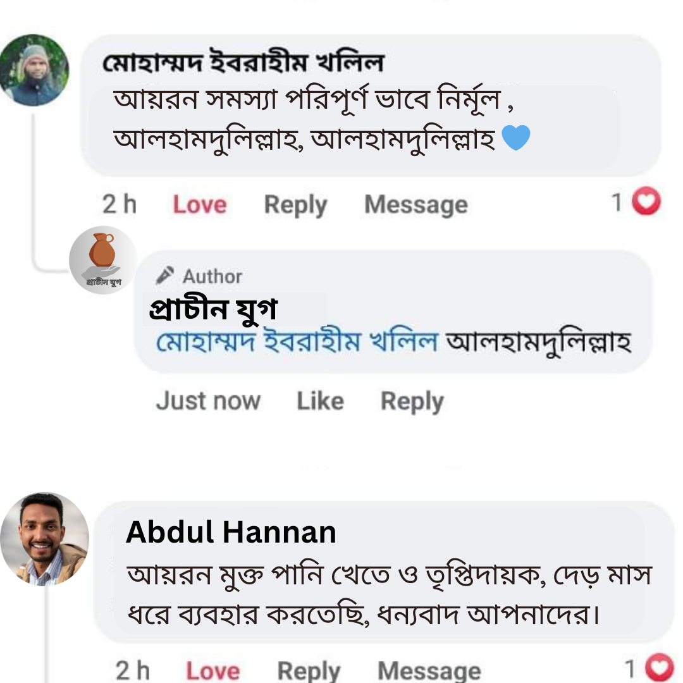Message Abdul Hannan
Viewport: 683px width, 683px height.
pos(429,670)
